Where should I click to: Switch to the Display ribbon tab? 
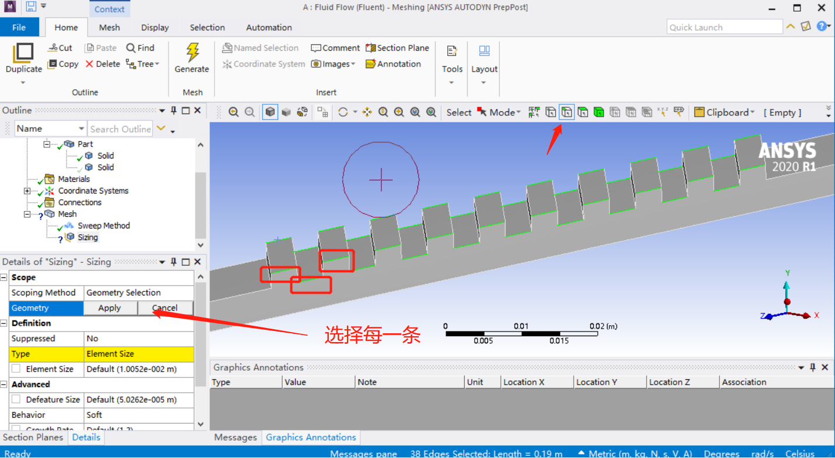point(155,27)
